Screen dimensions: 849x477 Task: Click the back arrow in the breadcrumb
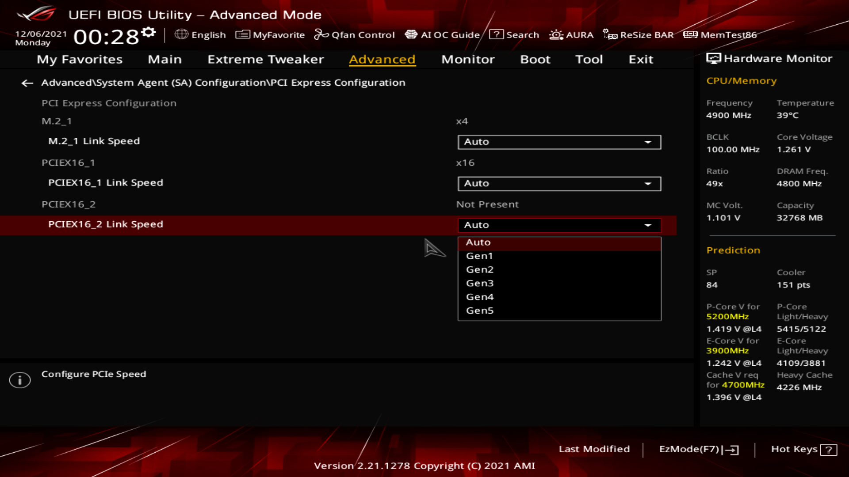coord(27,83)
